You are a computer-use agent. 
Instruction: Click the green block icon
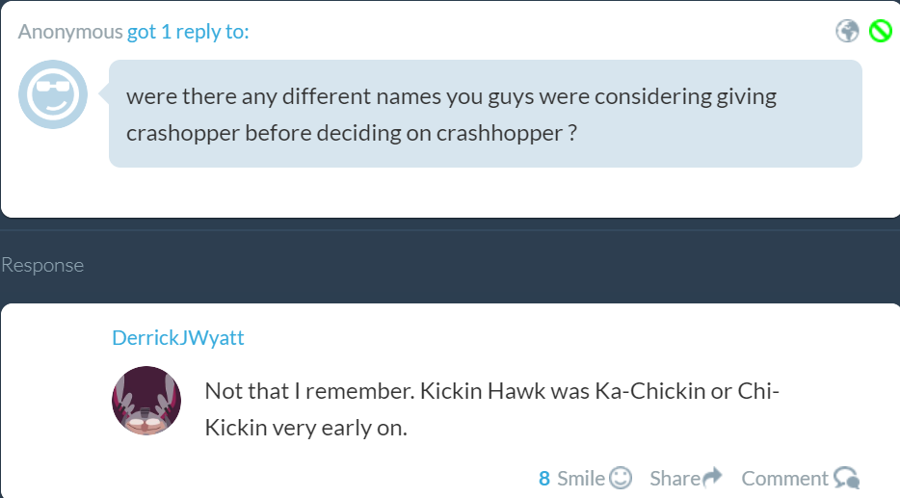pos(880,32)
